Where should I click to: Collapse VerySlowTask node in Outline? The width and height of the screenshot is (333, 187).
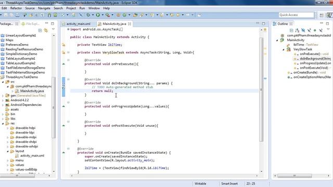point(284,49)
